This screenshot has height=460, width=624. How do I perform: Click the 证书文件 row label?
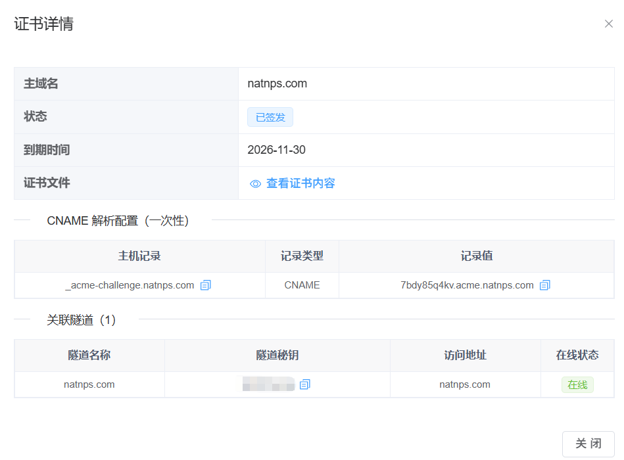click(x=47, y=183)
